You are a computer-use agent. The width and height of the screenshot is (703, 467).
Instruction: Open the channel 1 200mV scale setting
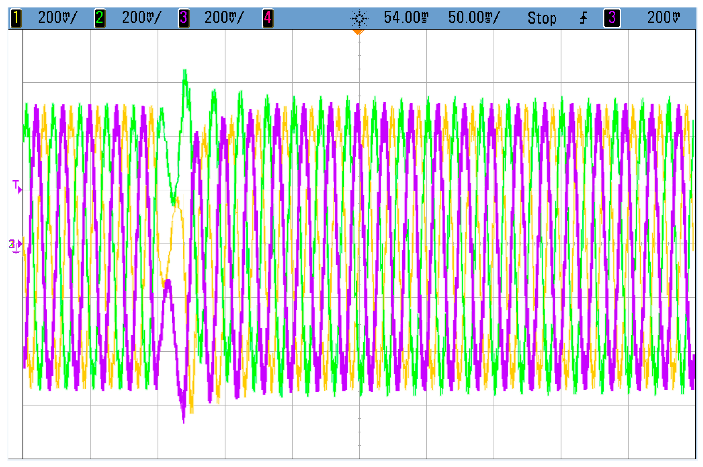pos(57,18)
